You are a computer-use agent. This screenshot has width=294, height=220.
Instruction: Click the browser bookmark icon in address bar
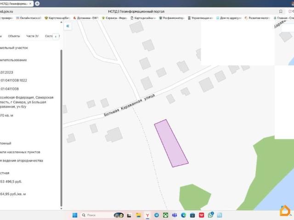point(281,11)
